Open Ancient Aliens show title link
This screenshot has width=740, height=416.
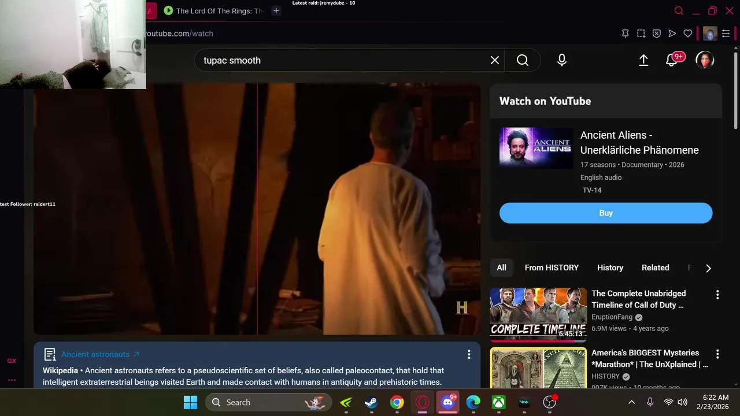coord(639,142)
